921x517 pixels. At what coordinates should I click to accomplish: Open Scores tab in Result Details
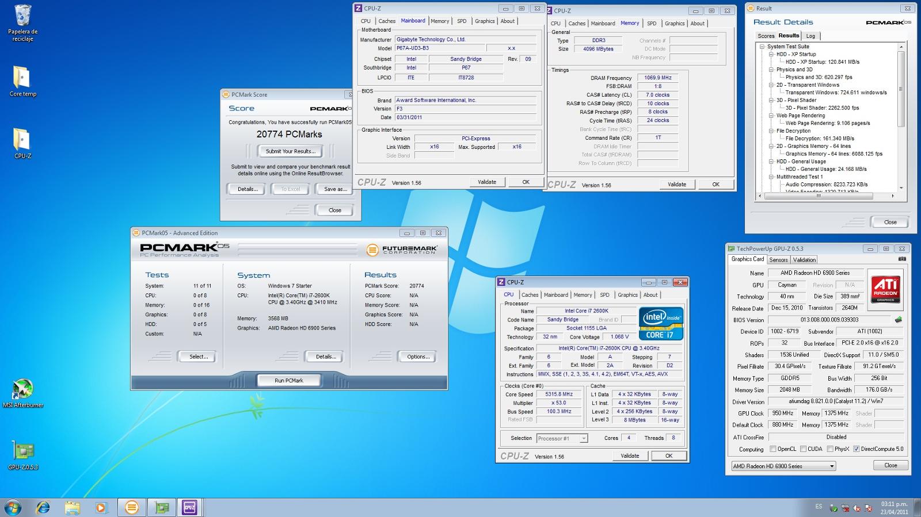[x=766, y=36]
